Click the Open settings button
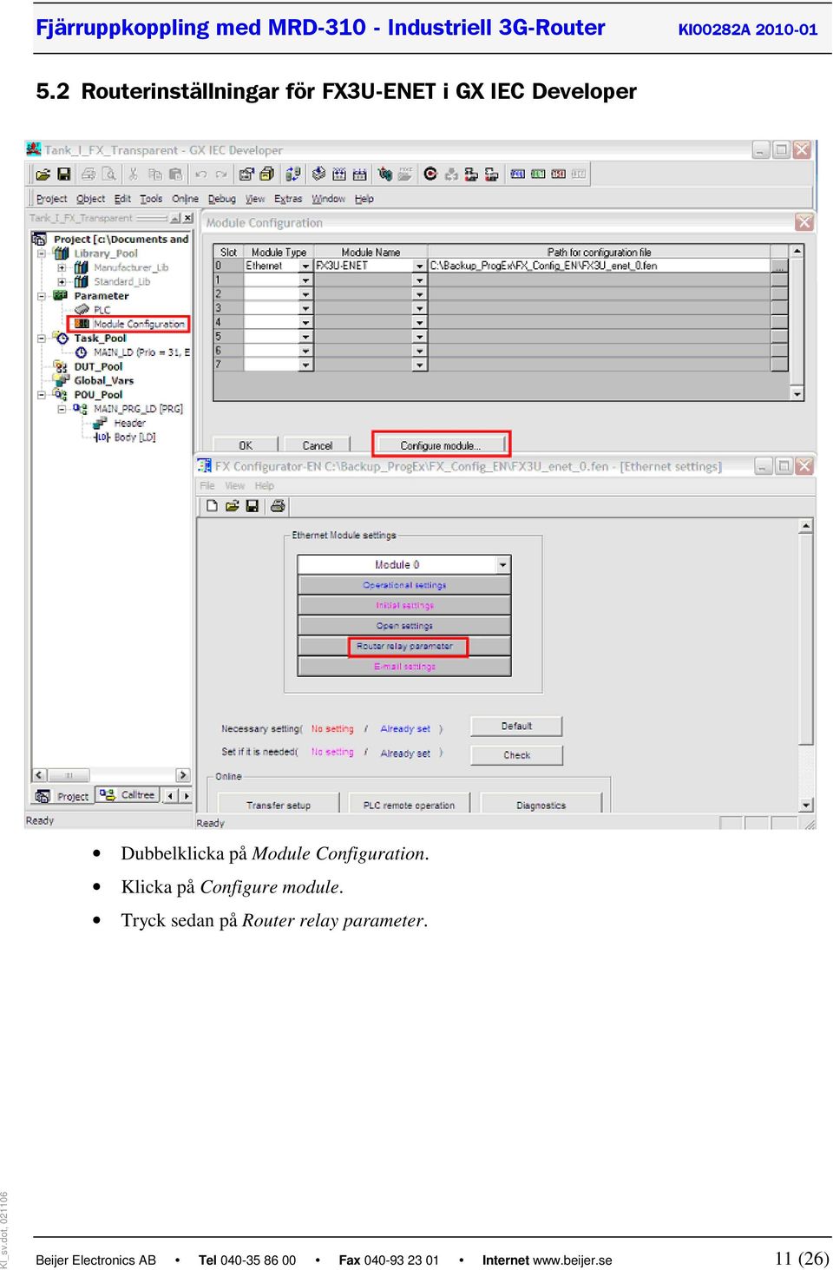Image resolution: width=833 pixels, height=1270 pixels. 404,626
